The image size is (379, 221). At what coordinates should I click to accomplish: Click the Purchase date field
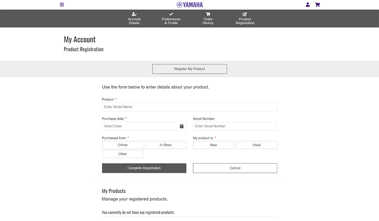[x=140, y=126]
